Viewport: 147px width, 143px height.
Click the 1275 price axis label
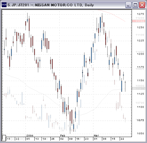(x=140, y=14)
